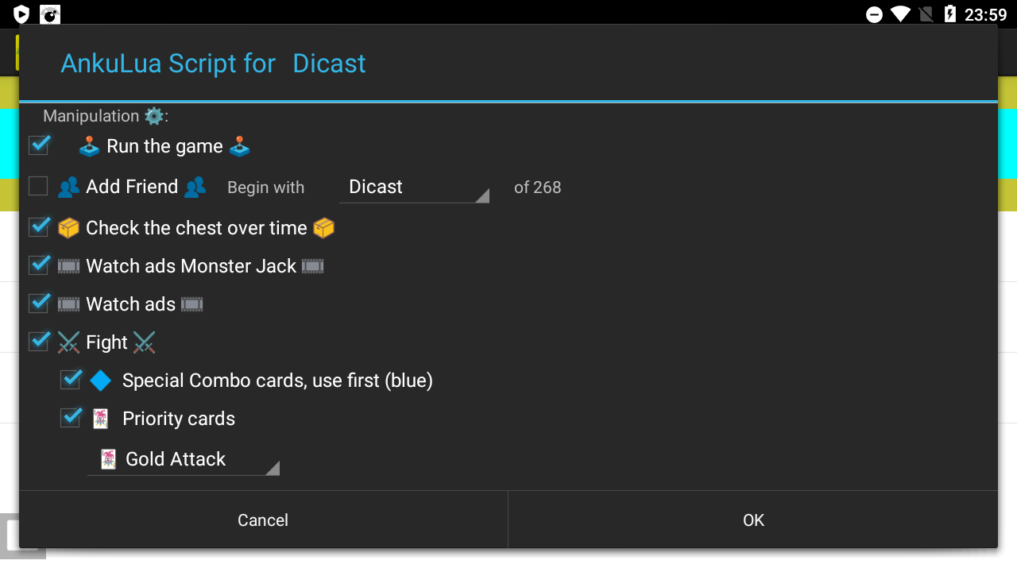Click the gear icon beside Manipulation
This screenshot has height=572, width=1017.
coord(154,116)
